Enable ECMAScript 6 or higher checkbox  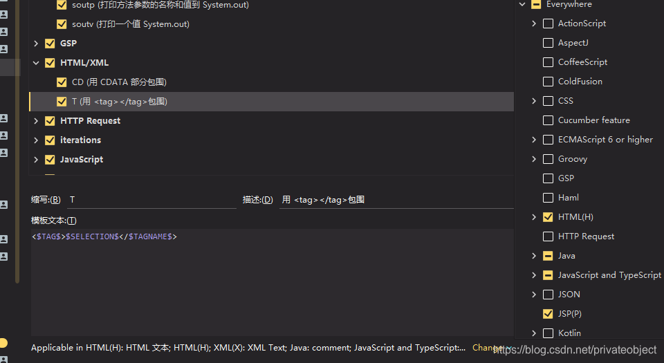pyautogui.click(x=548, y=140)
